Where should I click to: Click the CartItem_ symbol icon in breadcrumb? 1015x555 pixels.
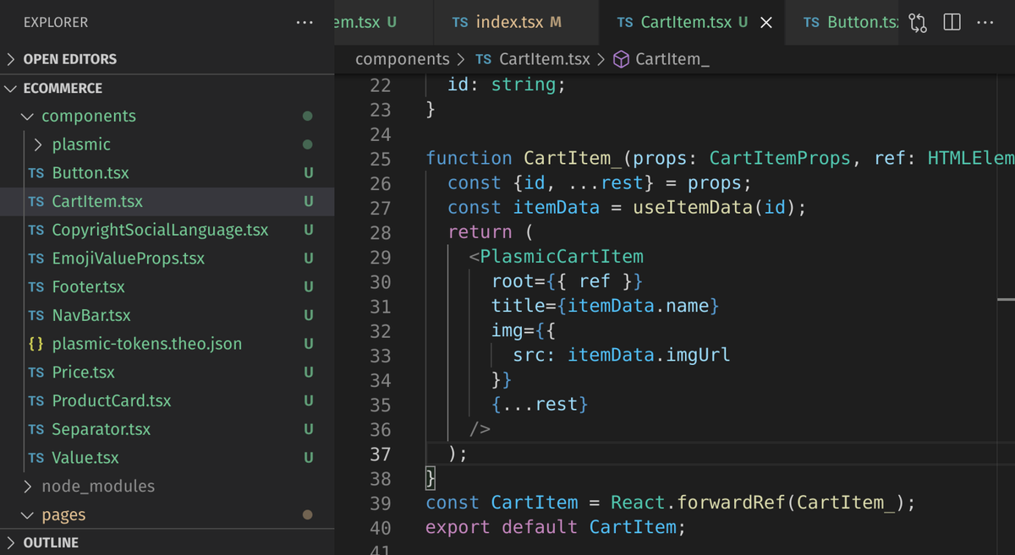(x=621, y=59)
